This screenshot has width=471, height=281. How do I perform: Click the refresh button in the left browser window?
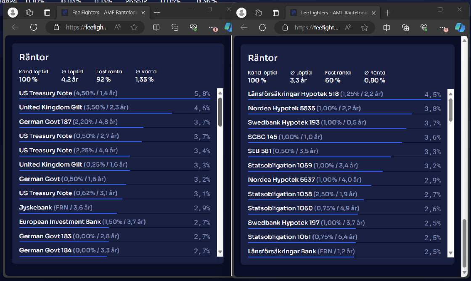coord(34,27)
